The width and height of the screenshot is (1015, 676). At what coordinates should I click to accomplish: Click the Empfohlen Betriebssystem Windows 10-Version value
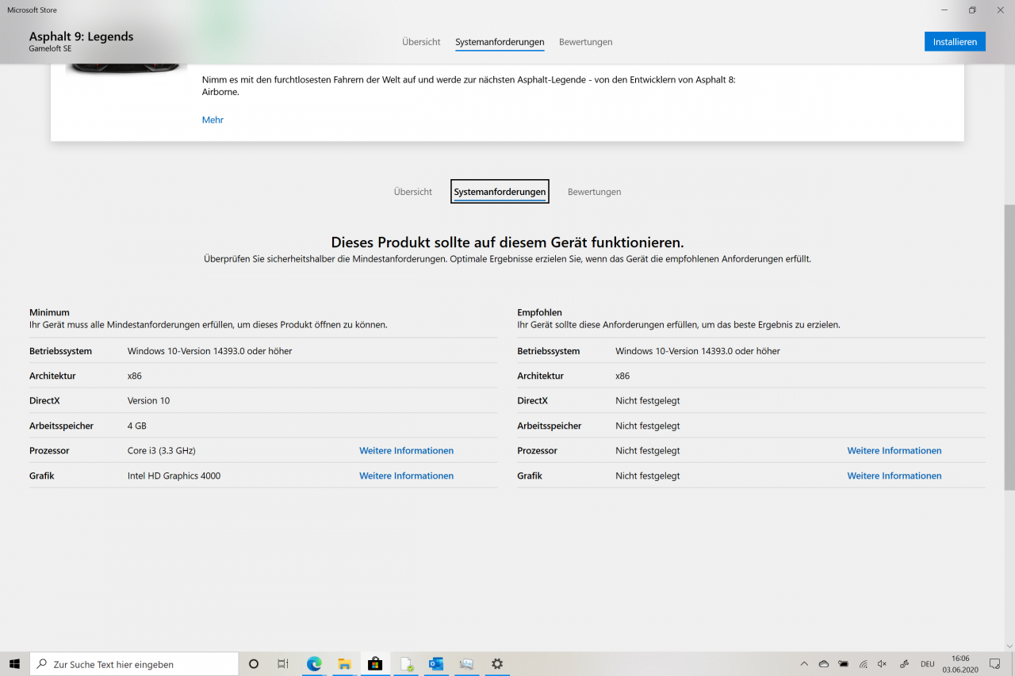pos(698,351)
